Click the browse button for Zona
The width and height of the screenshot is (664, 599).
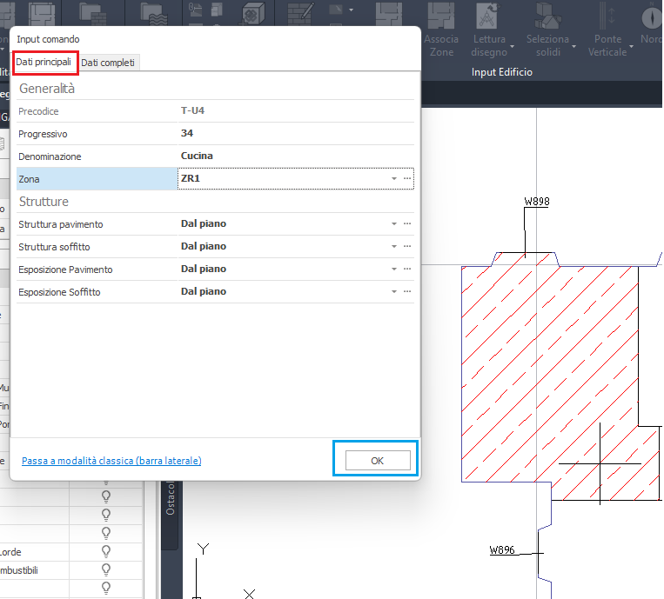[x=406, y=178]
